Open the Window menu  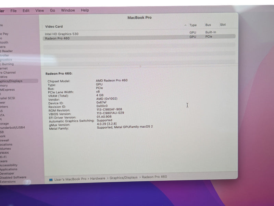pyautogui.click(x=68, y=10)
